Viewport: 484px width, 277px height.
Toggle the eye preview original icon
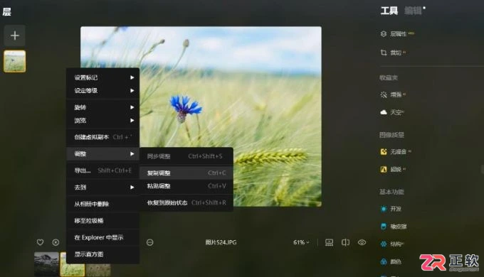(362, 242)
